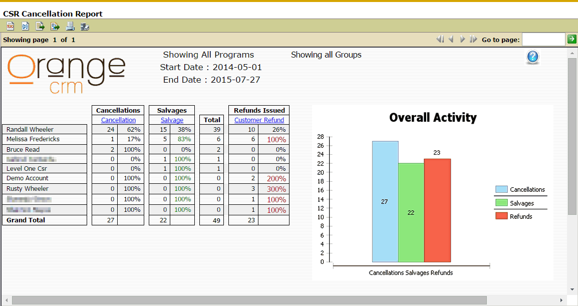The image size is (578, 306).
Task: Click the vertical scrollbar down arrow
Action: click(x=572, y=289)
